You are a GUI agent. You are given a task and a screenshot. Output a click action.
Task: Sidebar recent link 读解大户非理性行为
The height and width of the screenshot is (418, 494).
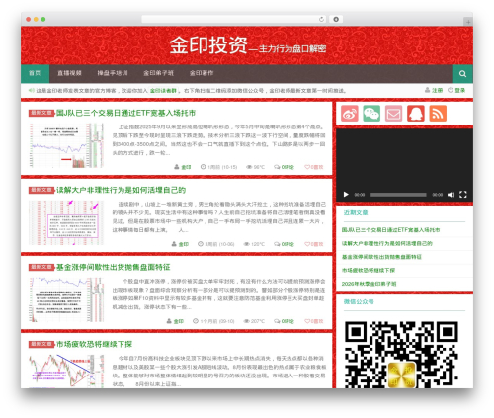(387, 244)
